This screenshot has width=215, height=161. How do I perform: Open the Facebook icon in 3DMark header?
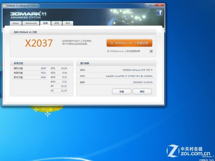point(159,13)
